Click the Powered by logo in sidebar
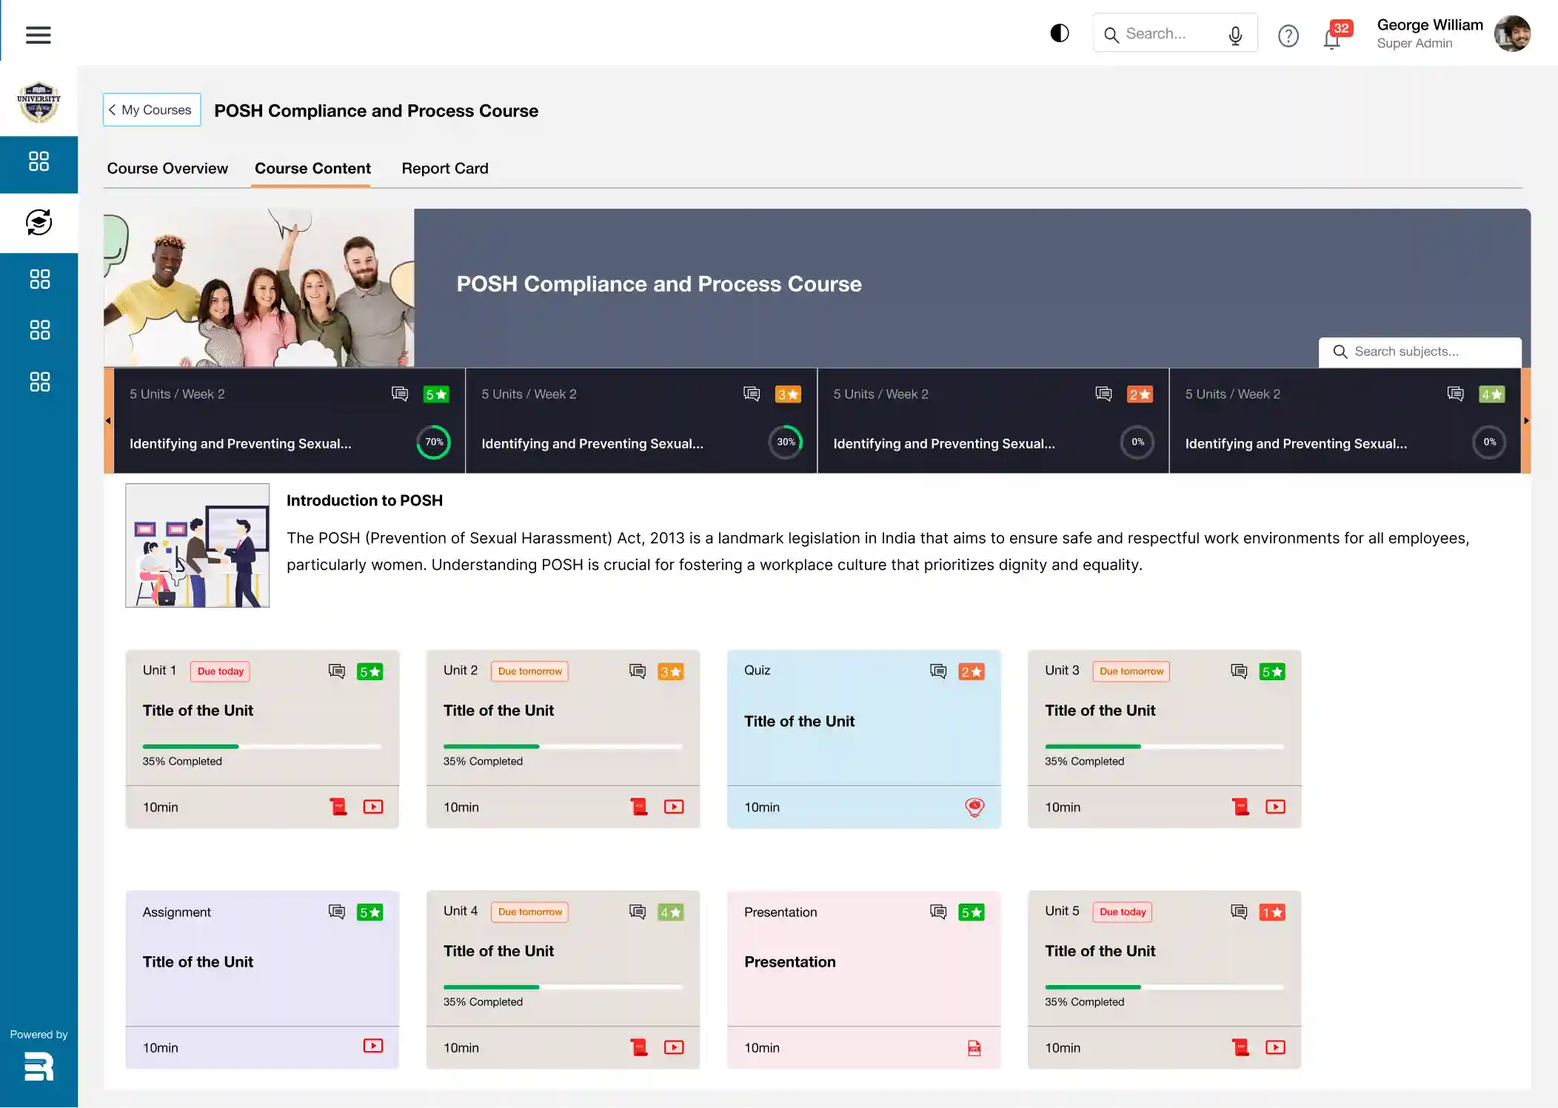 (x=39, y=1067)
